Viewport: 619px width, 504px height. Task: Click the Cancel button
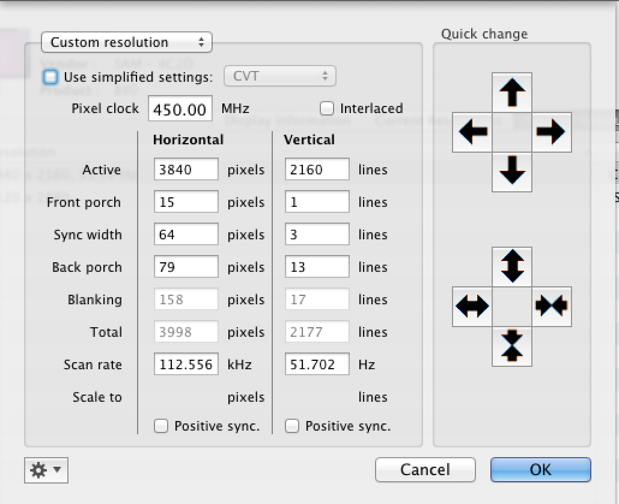[425, 470]
